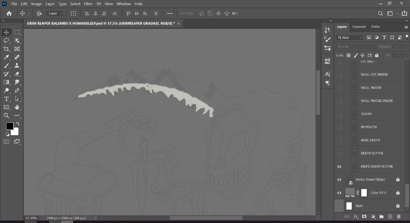410x223 pixels.
Task: Switch to the Paths tab
Action: coord(375,27)
